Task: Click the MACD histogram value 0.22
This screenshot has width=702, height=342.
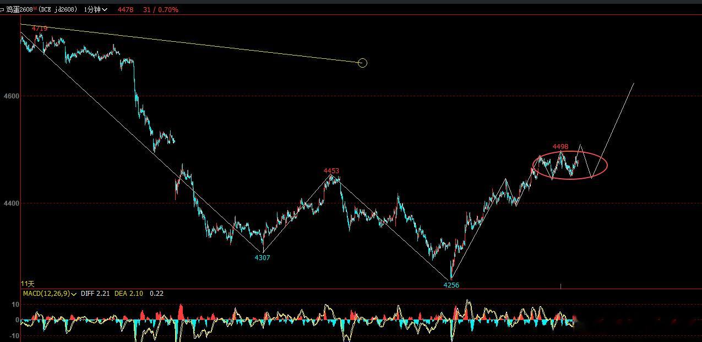Action: point(156,294)
